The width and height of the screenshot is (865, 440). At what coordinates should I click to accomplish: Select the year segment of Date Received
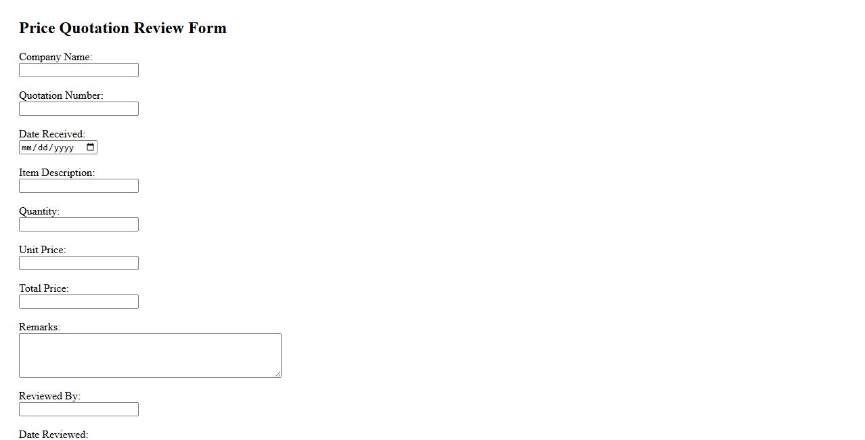coord(63,148)
